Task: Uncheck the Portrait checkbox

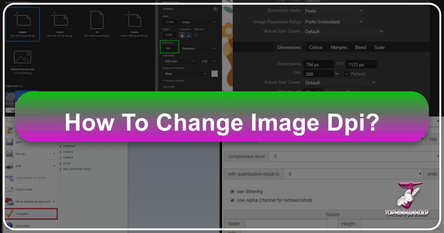Action: [347, 74]
